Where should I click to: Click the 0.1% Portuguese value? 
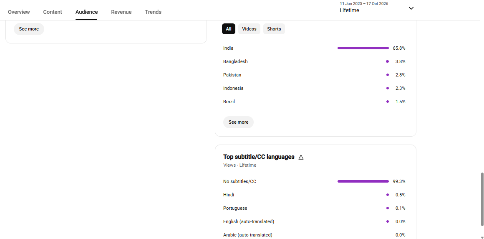pos(400,208)
